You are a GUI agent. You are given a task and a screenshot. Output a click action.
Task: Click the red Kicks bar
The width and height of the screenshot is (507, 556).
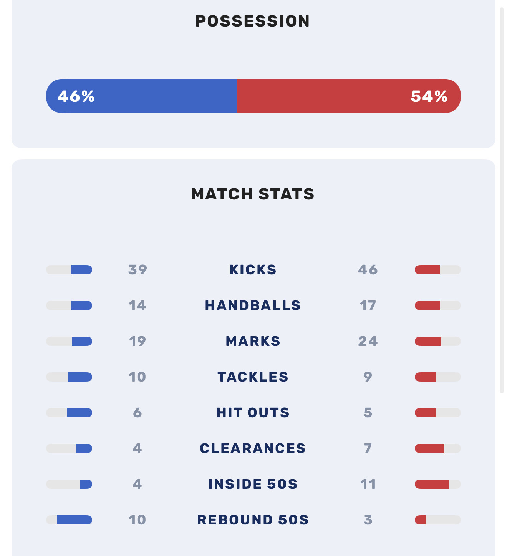click(427, 270)
